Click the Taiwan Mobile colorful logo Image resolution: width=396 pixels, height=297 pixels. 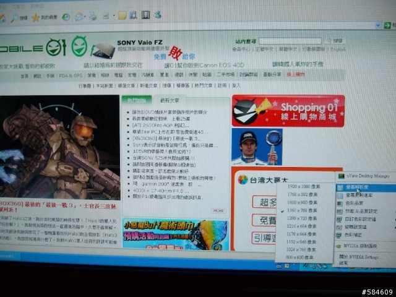pyautogui.click(x=243, y=179)
